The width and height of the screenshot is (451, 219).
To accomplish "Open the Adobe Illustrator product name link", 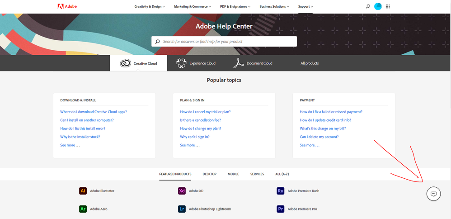I will 102,191.
